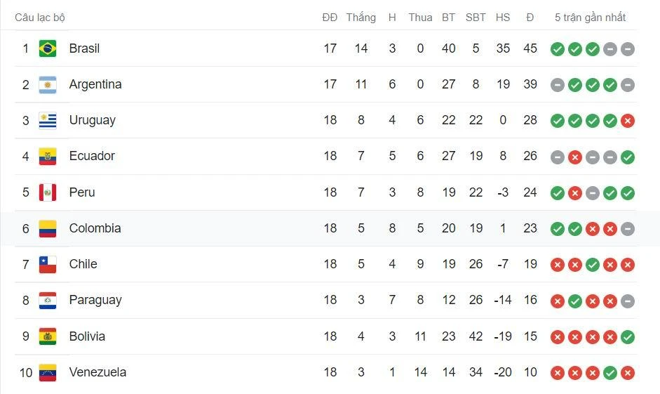Image resolution: width=660 pixels, height=394 pixels.
Task: Click the '5 trận gần nhất' header
Action: coord(590,18)
